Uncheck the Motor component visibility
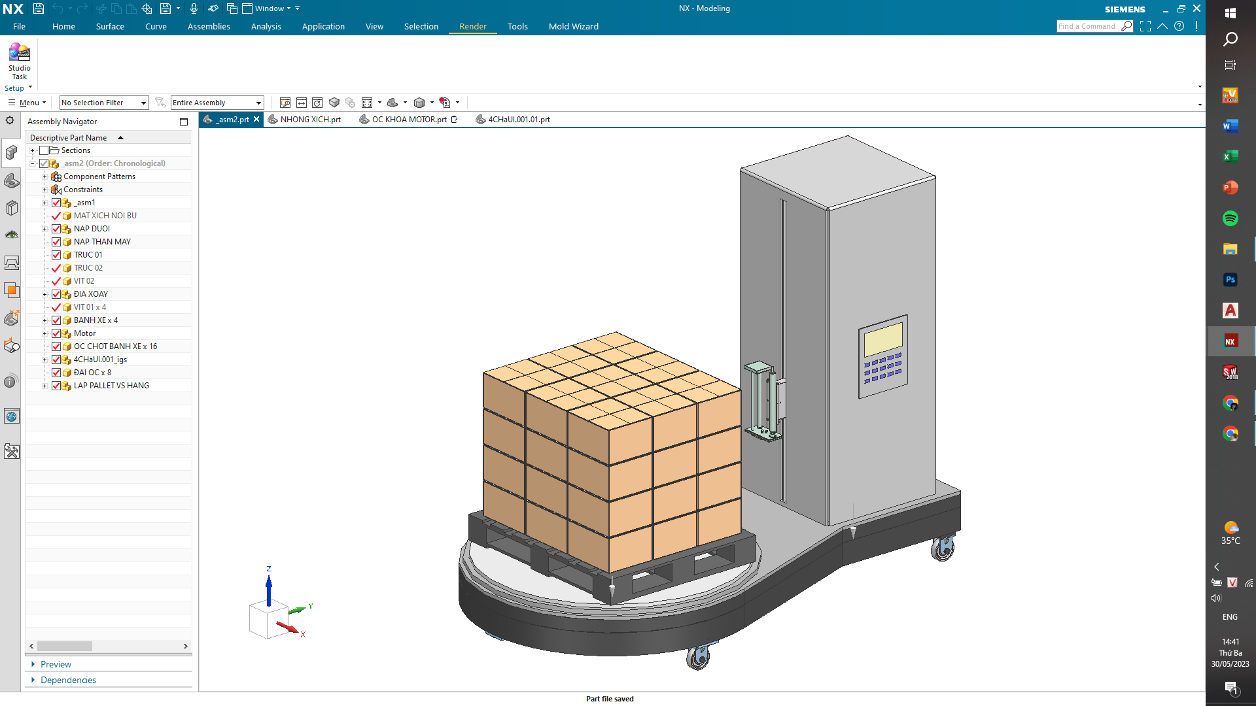This screenshot has height=706, width=1256. [x=56, y=333]
